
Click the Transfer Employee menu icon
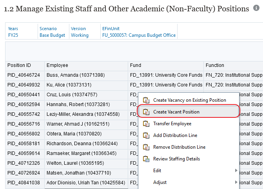pyautogui.click(x=146, y=124)
